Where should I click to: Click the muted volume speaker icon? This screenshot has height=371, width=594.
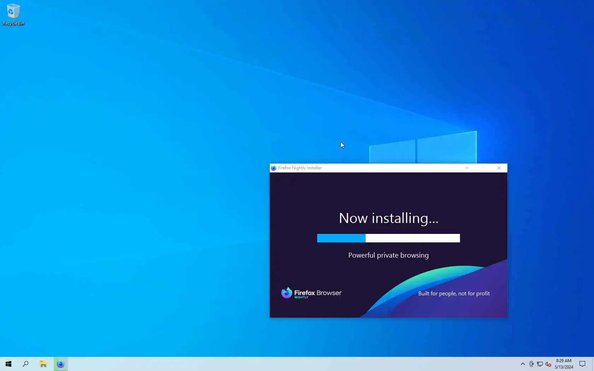548,364
